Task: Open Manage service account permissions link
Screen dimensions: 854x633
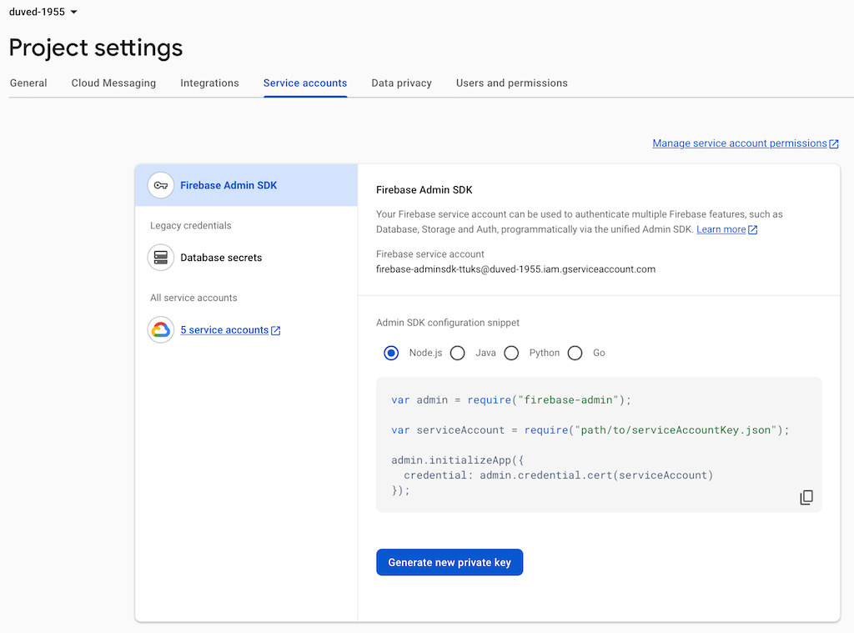Action: (740, 143)
